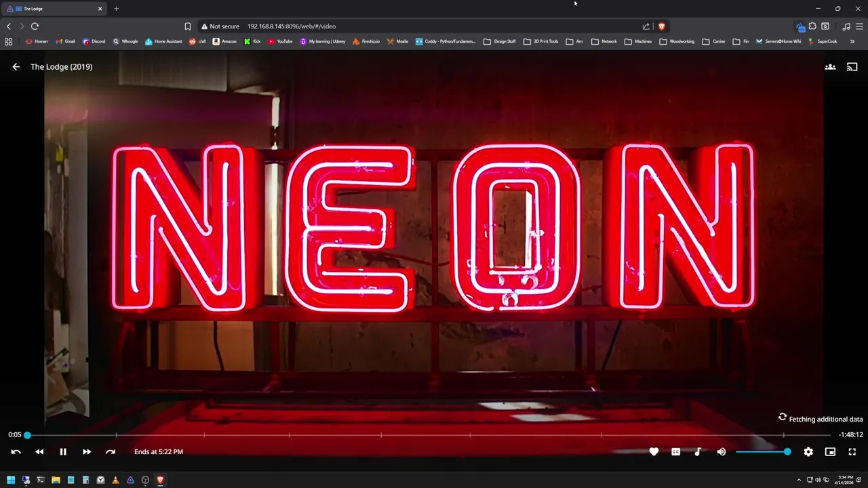Expand the Canine bookmark folder

713,41
